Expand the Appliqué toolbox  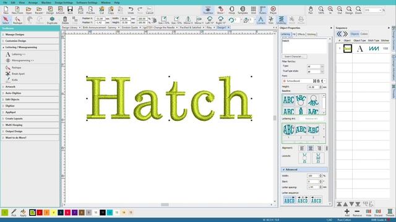click(x=30, y=112)
